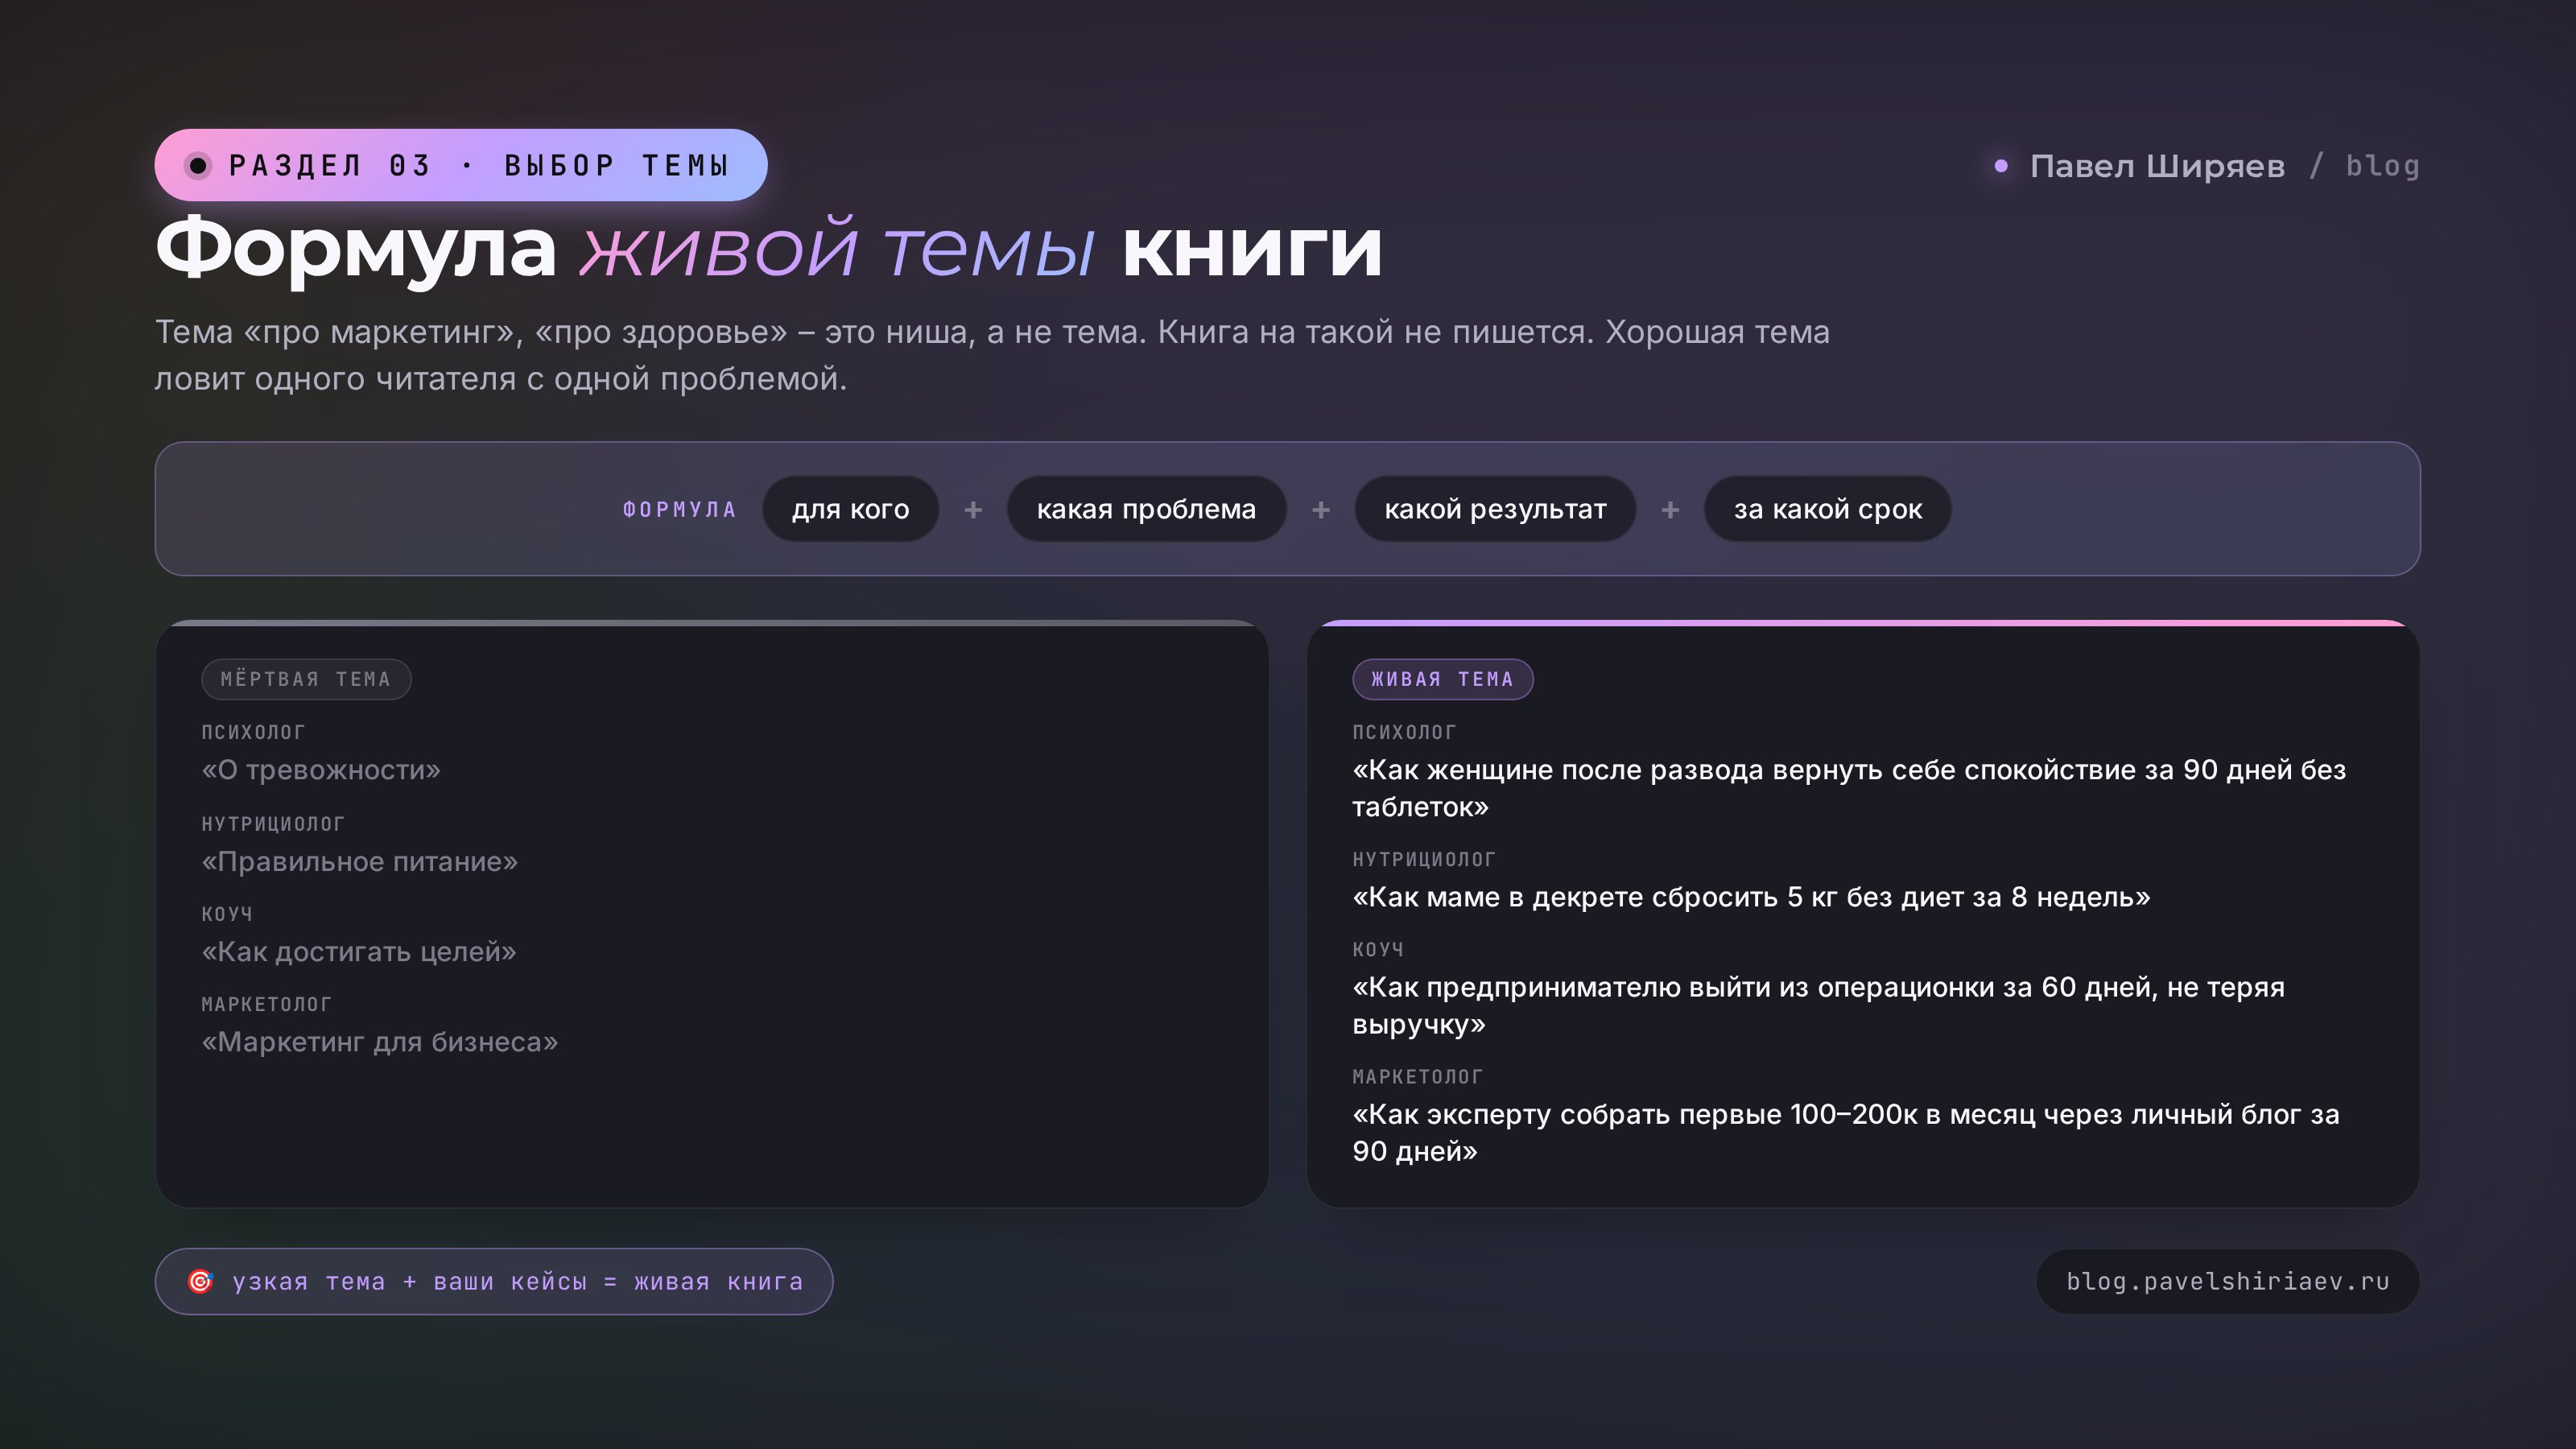
Task: Click the «blog» label in header
Action: pyautogui.click(x=2383, y=166)
